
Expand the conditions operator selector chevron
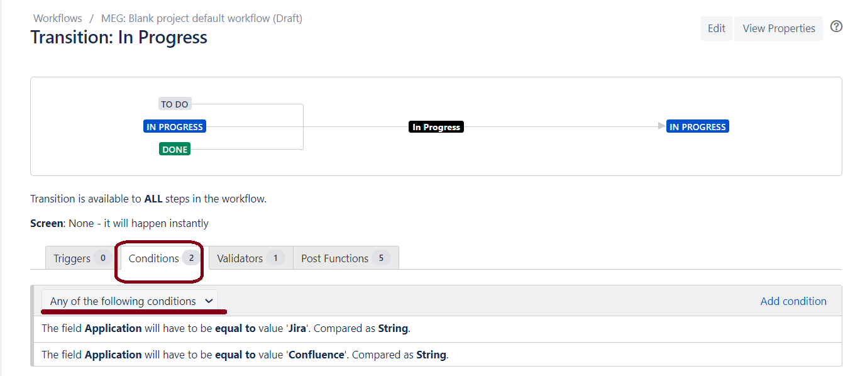[x=209, y=301]
